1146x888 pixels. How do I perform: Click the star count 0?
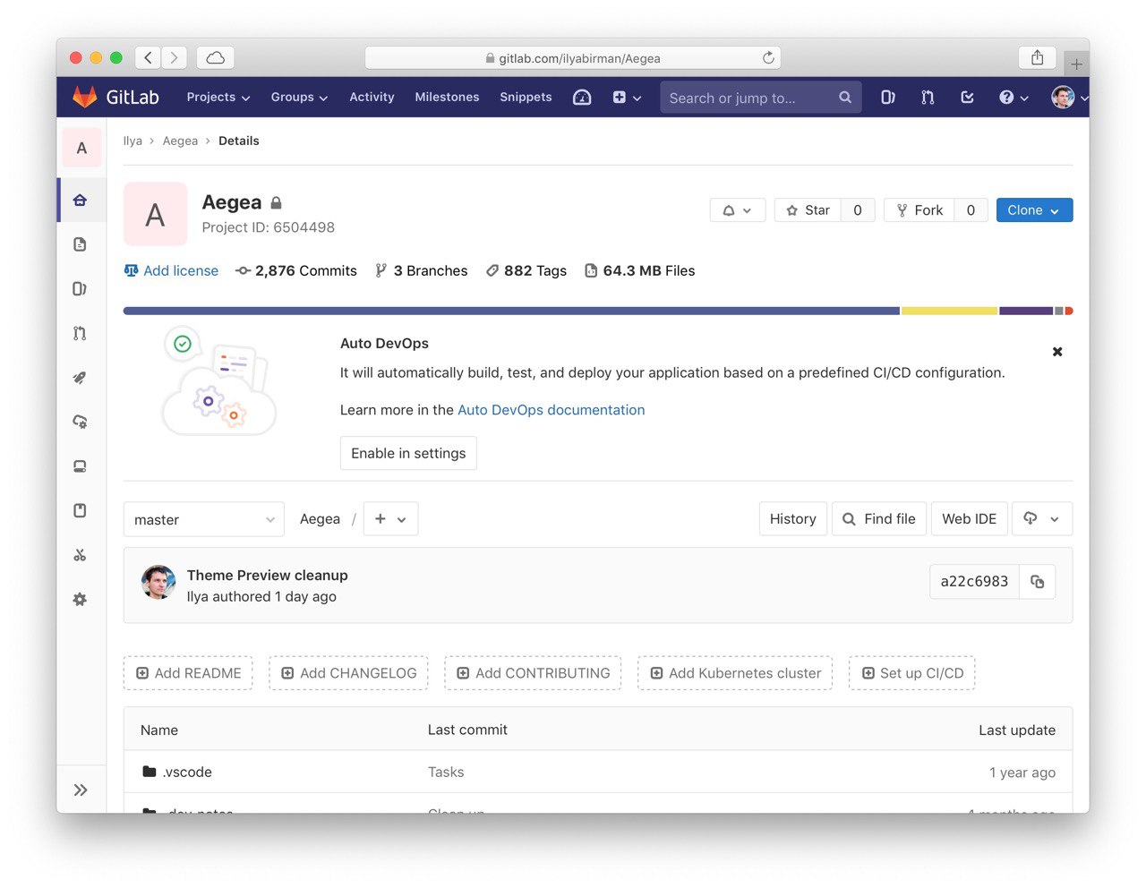858,210
